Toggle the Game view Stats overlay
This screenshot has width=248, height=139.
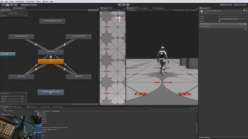tap(188, 10)
